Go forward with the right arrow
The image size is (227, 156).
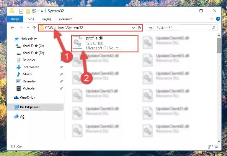[x=21, y=28]
